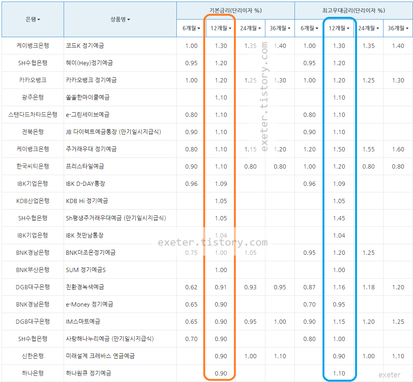Click bank name 광주은행
The width and height of the screenshot is (413, 382).
tap(33, 97)
